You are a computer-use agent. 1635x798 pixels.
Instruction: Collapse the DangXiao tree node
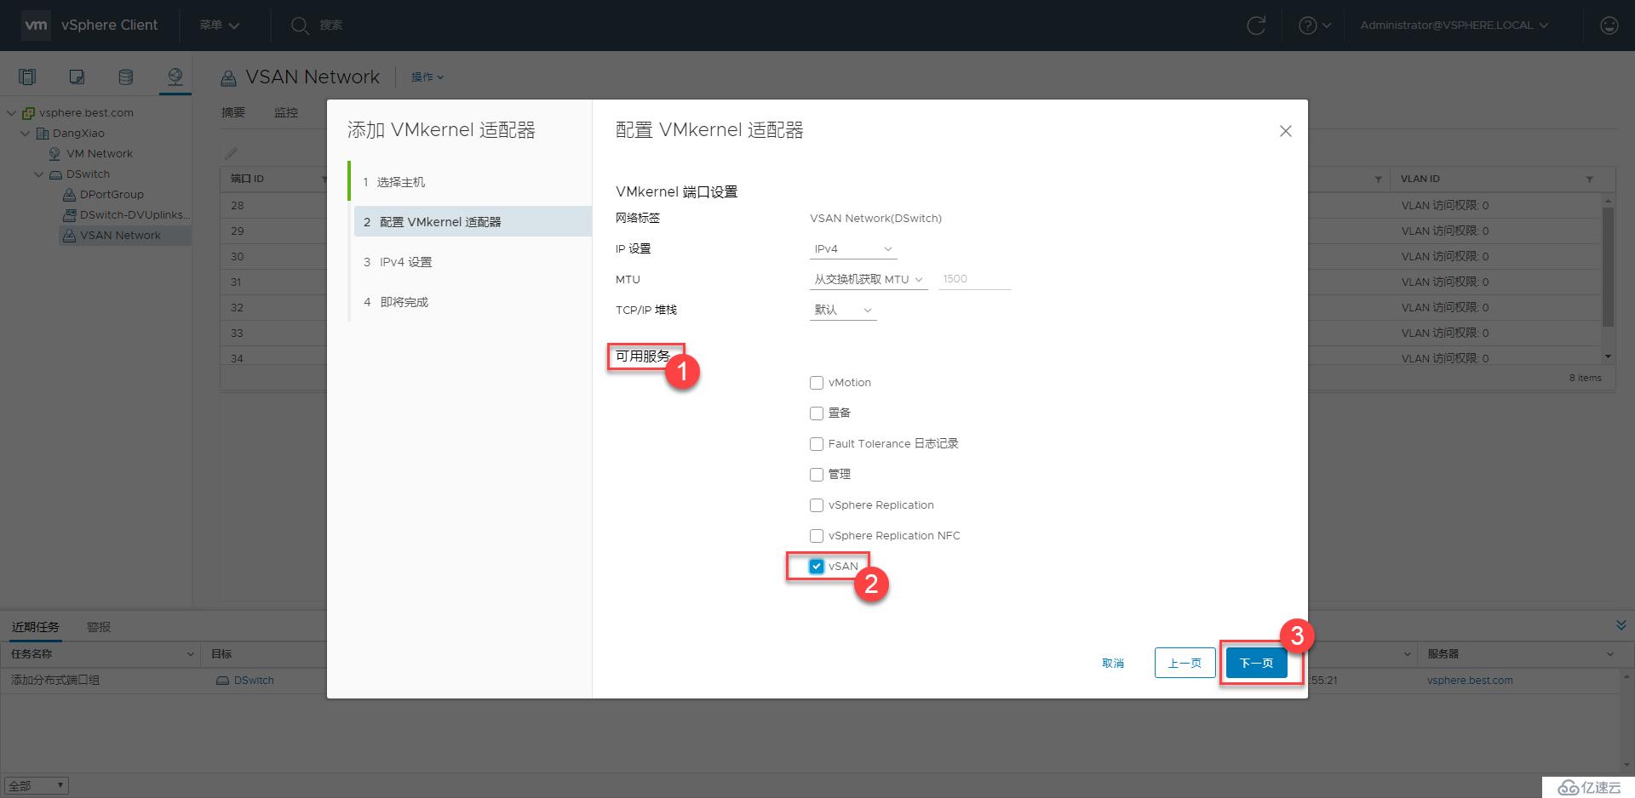point(26,133)
